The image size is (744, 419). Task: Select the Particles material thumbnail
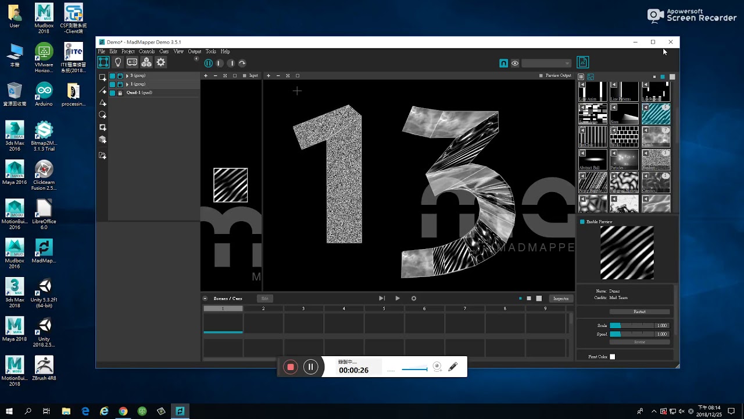(x=624, y=159)
